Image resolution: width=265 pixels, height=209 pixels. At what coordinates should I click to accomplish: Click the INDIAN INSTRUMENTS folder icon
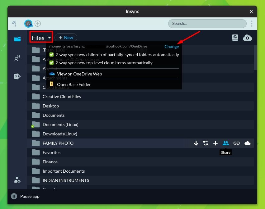tap(36, 180)
